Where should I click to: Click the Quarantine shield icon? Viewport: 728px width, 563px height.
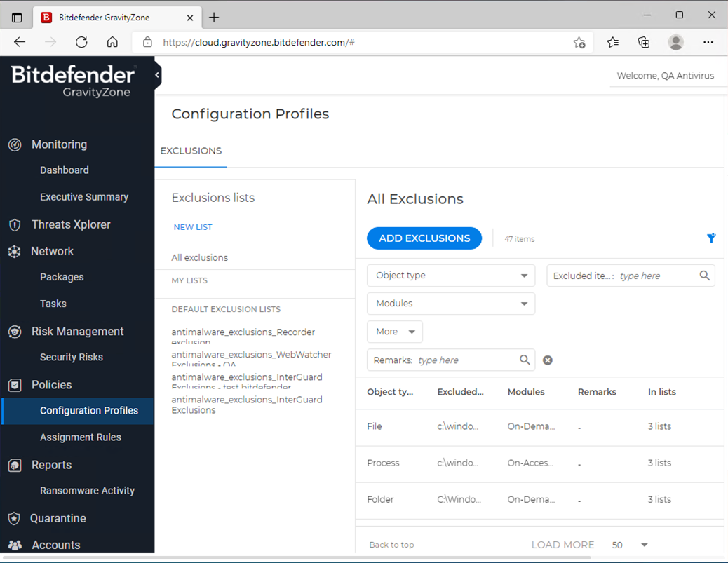point(15,518)
